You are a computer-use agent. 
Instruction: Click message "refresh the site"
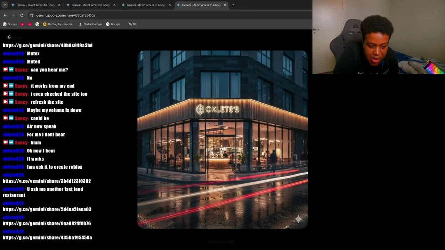point(47,102)
